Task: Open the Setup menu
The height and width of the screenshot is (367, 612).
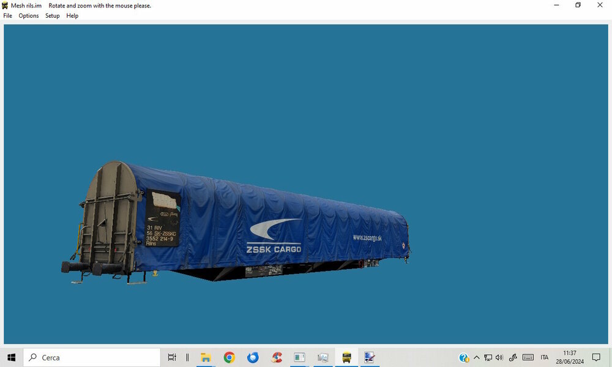Action: [x=52, y=16]
